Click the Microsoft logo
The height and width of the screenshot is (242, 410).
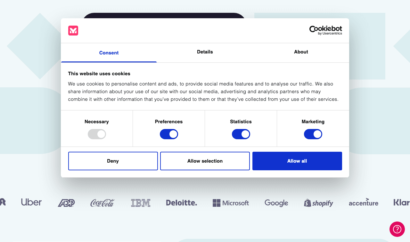[231, 203]
